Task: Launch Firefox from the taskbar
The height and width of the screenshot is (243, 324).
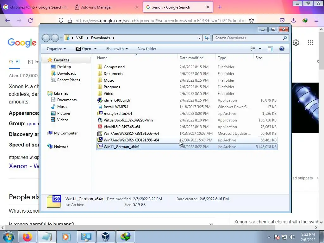Action: (x=28, y=237)
